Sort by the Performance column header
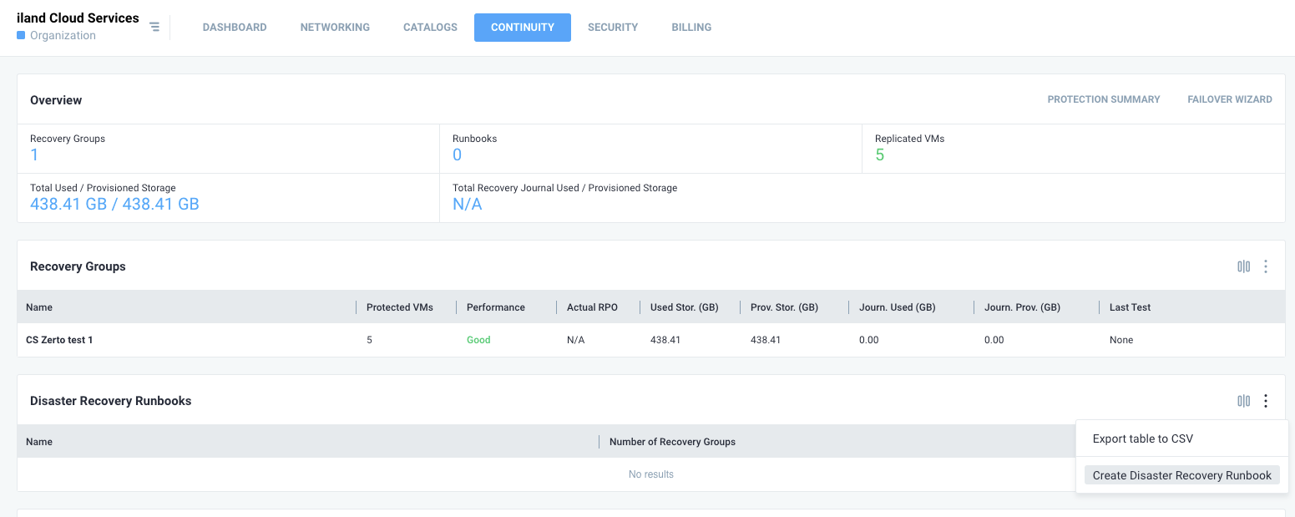The width and height of the screenshot is (1295, 517). pyautogui.click(x=495, y=307)
